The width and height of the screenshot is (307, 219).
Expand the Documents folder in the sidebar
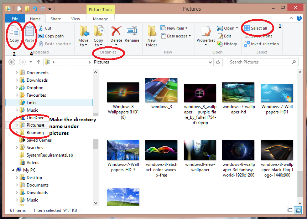16,72
